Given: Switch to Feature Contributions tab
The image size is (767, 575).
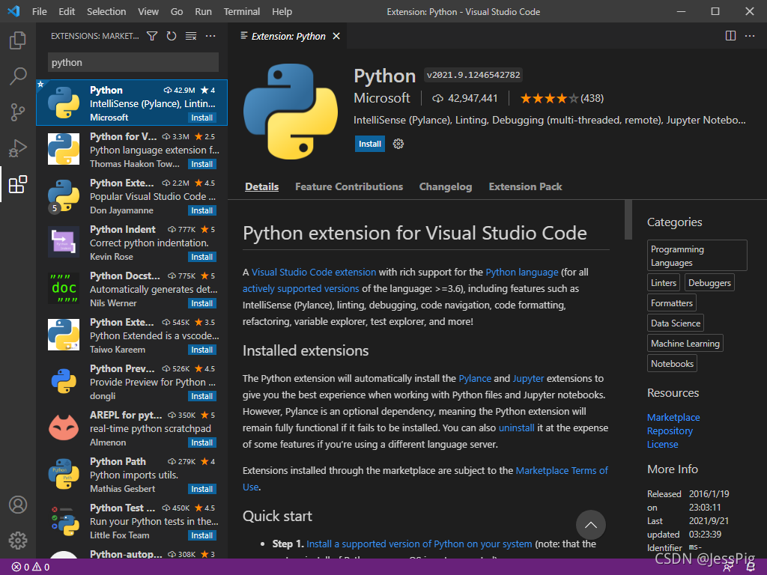Looking at the screenshot, I should (349, 186).
